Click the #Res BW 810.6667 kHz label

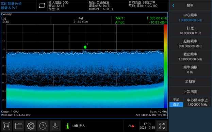tap(16, 115)
